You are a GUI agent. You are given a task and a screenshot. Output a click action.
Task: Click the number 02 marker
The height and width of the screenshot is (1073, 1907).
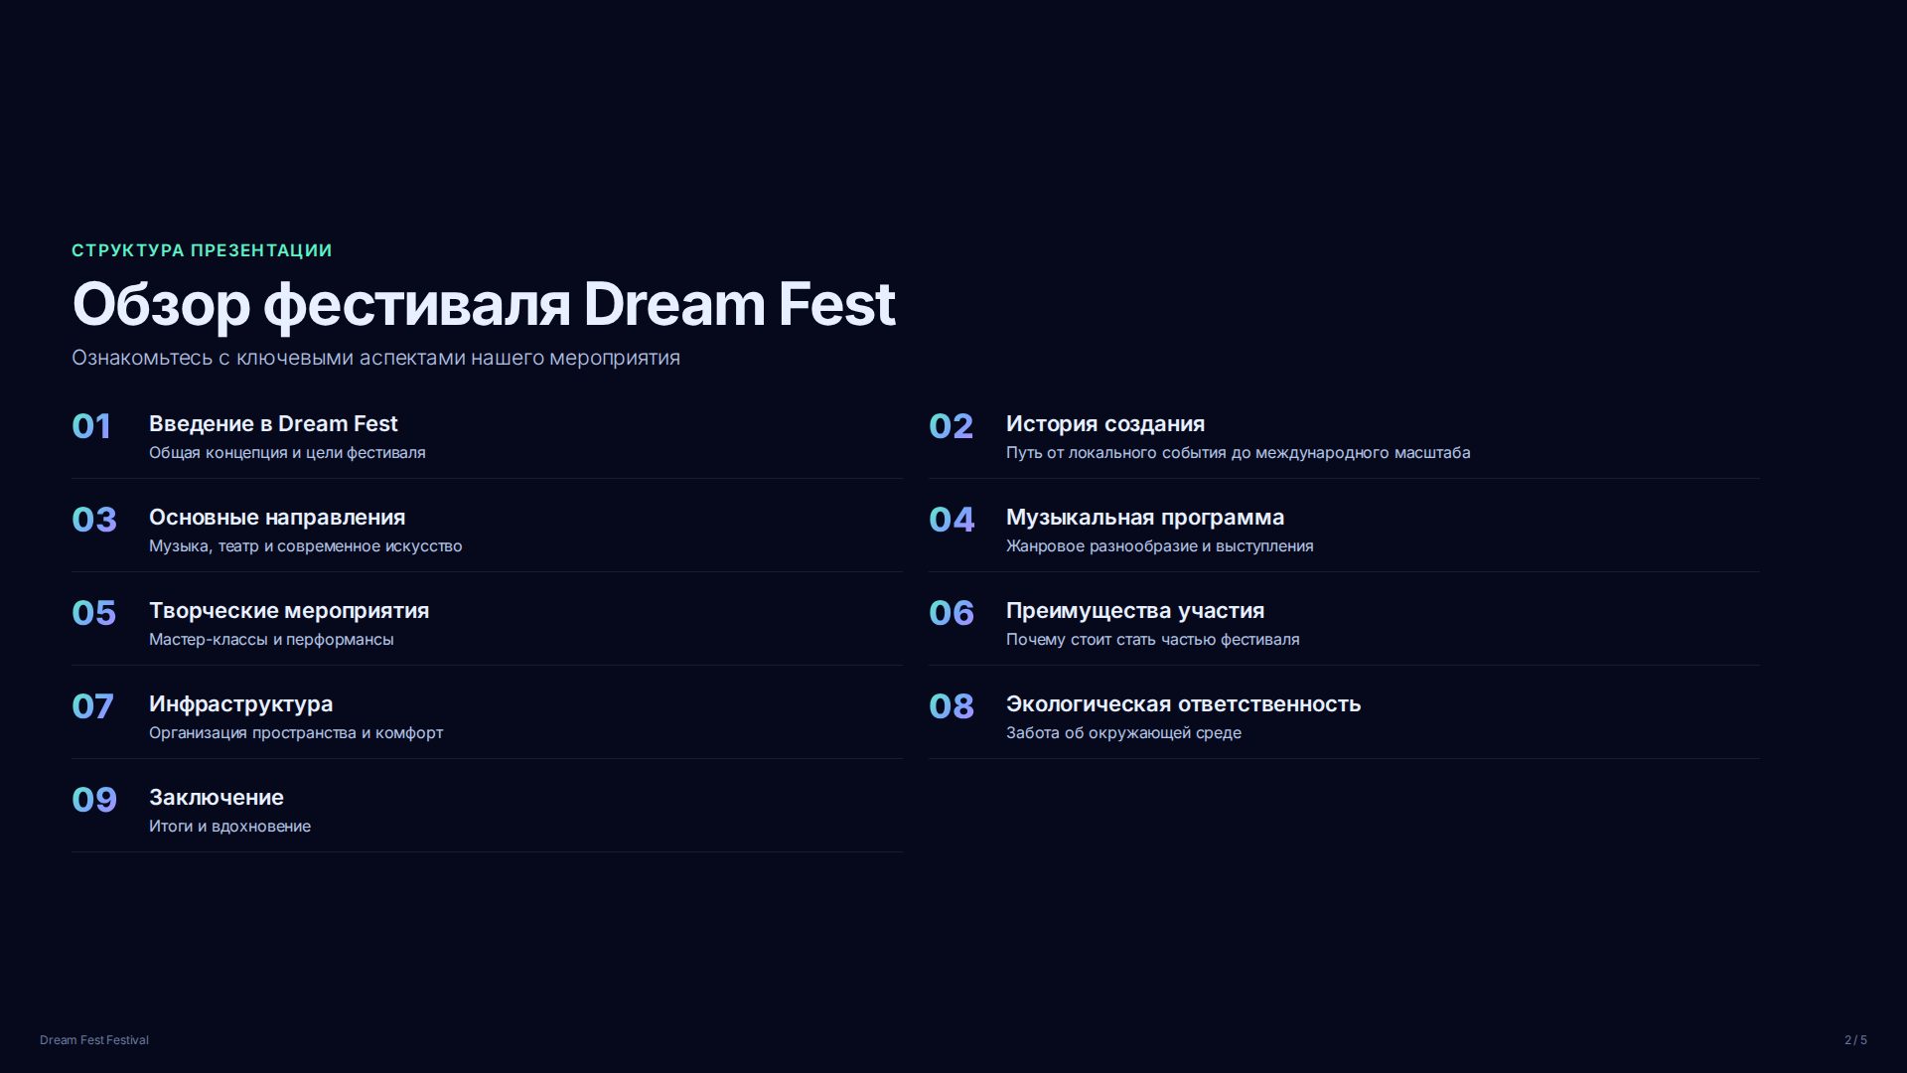(951, 426)
